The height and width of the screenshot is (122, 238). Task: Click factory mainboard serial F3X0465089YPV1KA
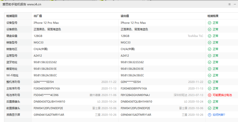pos(47,89)
